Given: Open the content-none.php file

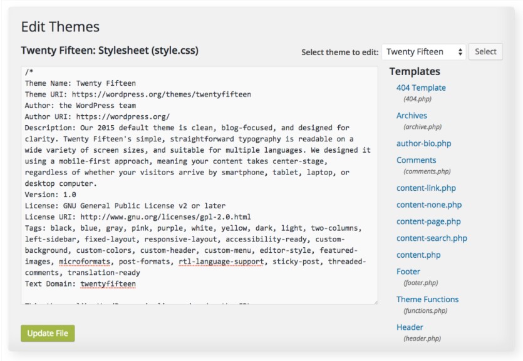Looking at the screenshot, I should (429, 205).
